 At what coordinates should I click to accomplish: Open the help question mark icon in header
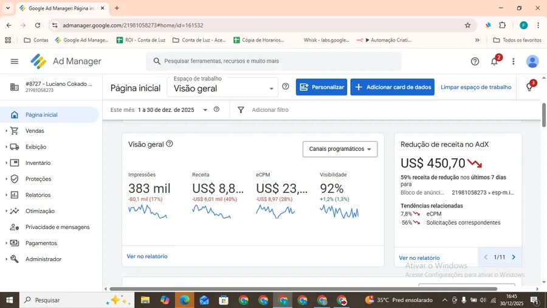(x=475, y=61)
